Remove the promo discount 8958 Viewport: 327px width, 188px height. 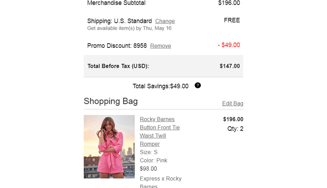click(x=160, y=46)
